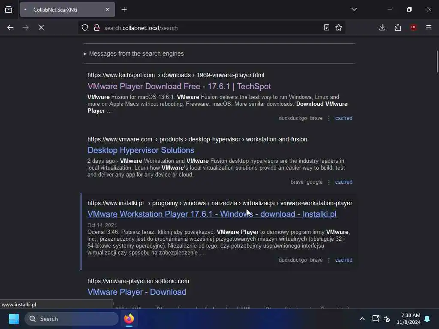Click the vmware-player.en.softonic.com URL

[x=138, y=281]
